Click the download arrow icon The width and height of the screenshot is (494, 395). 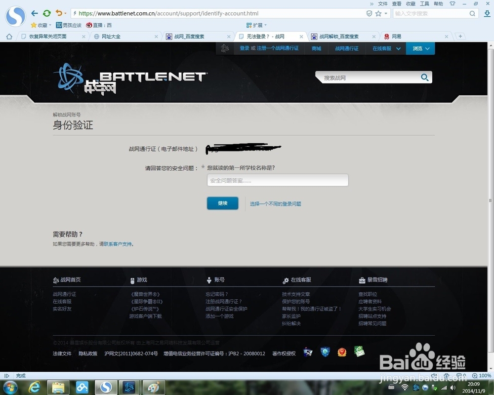click(x=487, y=13)
